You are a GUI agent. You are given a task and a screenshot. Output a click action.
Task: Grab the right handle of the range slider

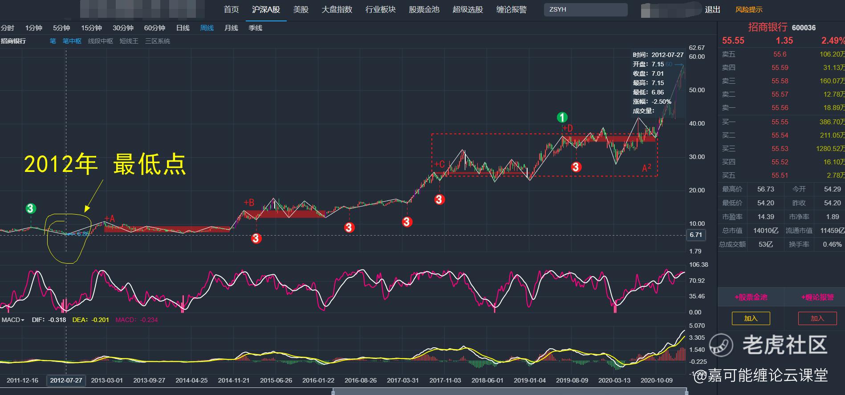[x=686, y=392]
